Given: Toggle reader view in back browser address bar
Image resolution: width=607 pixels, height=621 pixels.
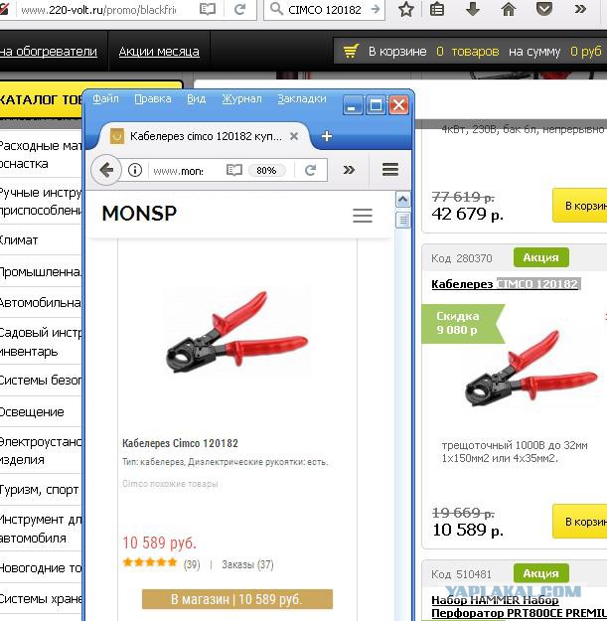Looking at the screenshot, I should tap(208, 9).
